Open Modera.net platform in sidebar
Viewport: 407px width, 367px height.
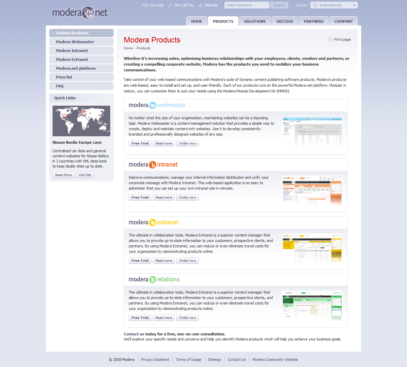coord(81,68)
